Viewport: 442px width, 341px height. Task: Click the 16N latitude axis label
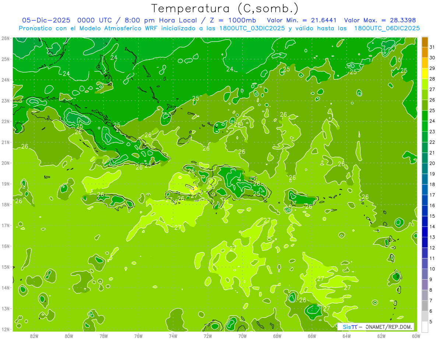coord(6,246)
